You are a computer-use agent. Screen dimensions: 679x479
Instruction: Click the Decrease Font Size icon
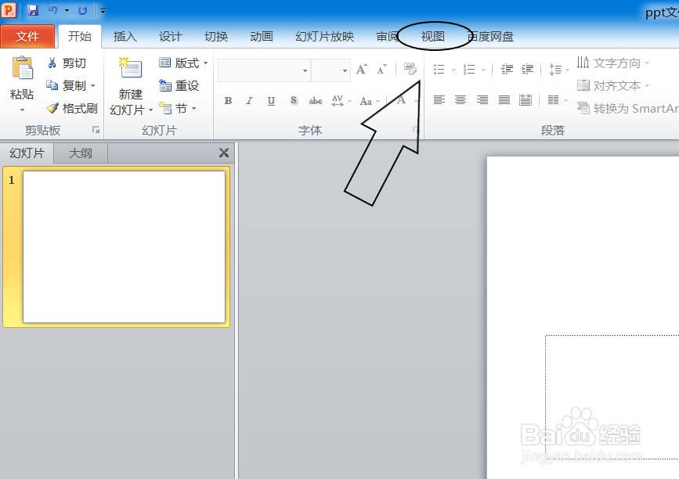pos(381,69)
